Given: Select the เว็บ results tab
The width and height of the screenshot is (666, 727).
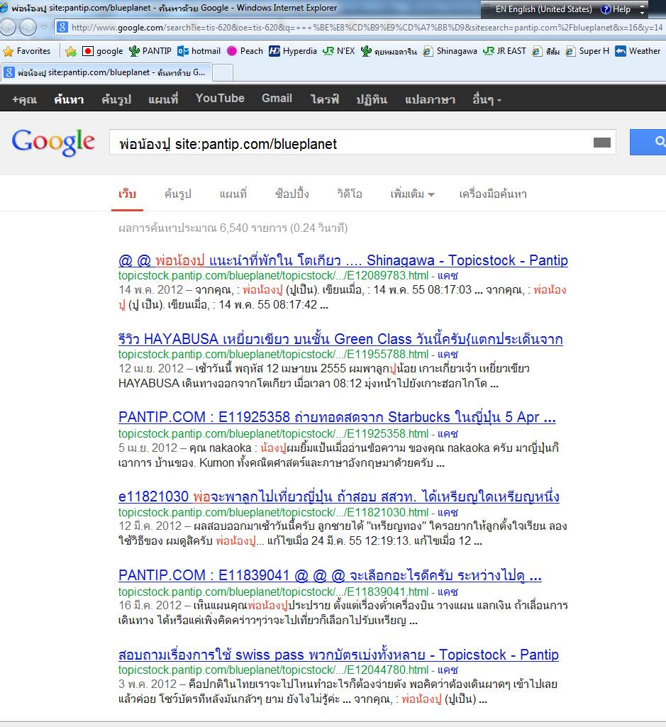Looking at the screenshot, I should (127, 194).
